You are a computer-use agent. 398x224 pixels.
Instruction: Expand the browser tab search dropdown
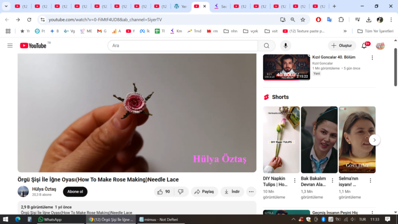[6, 6]
